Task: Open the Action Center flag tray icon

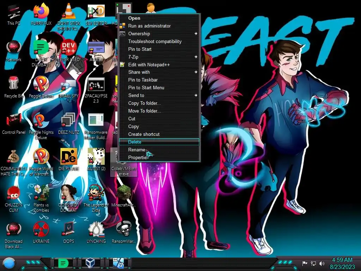Action: [x=305, y=263]
